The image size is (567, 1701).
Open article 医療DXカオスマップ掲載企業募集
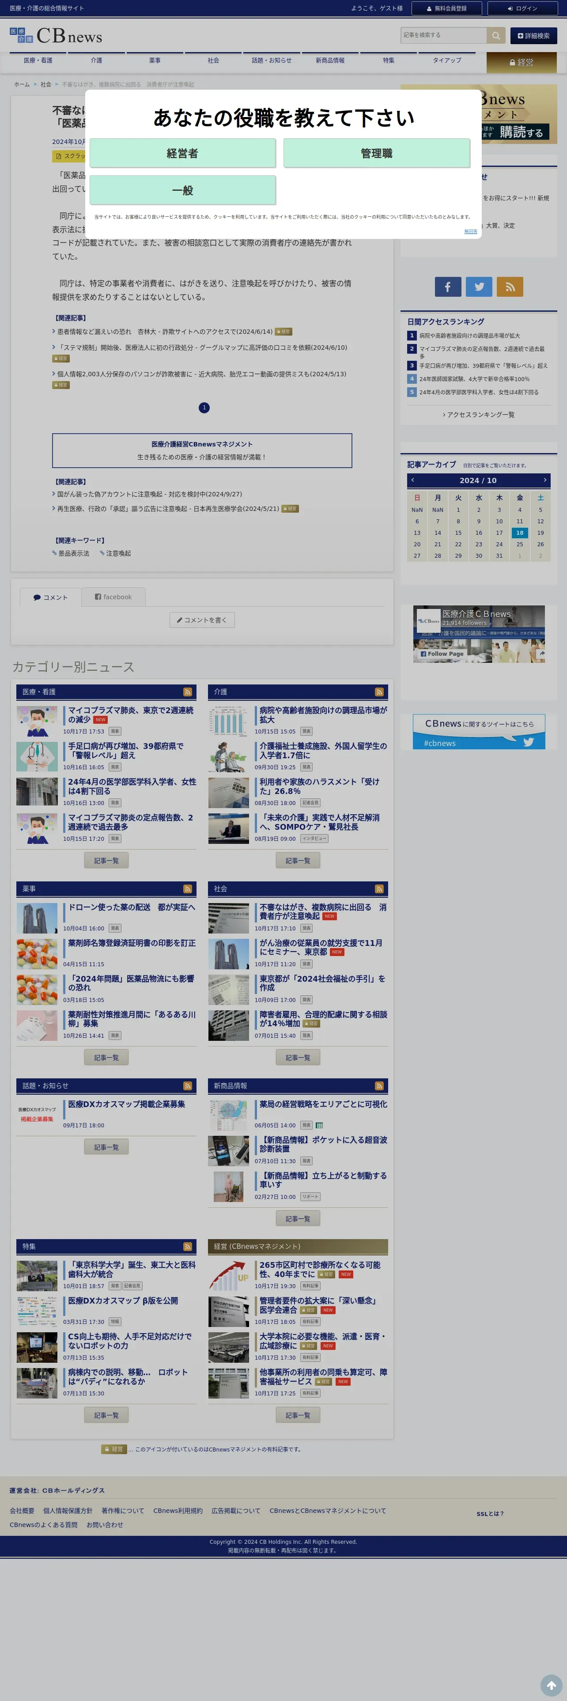tap(126, 1104)
